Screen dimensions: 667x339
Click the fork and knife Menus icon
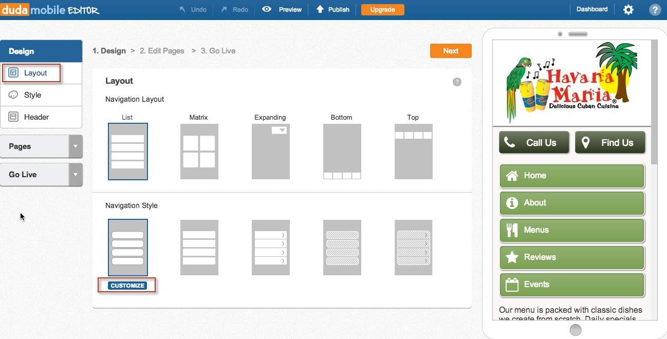512,230
